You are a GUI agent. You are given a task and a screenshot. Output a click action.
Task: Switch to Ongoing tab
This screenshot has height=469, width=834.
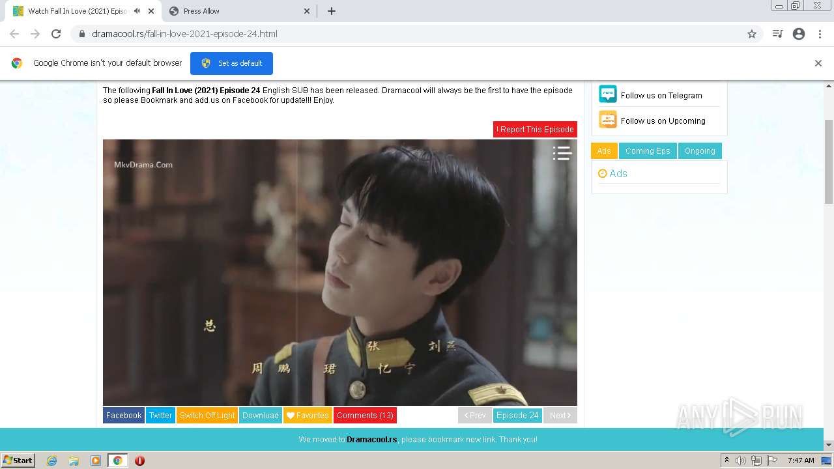[x=700, y=150]
